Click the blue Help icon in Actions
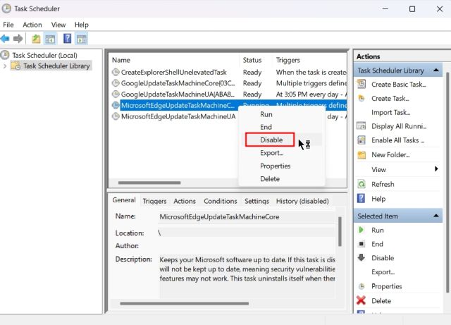The height and width of the screenshot is (325, 451). (x=361, y=199)
